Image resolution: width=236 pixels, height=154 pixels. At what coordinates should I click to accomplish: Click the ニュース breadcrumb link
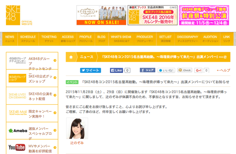(x=87, y=57)
